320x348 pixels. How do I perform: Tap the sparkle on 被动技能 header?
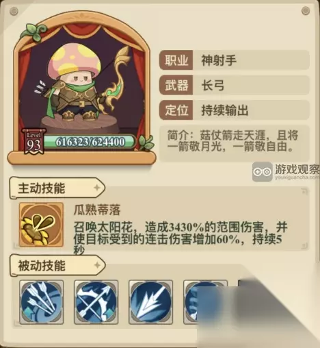(97, 265)
